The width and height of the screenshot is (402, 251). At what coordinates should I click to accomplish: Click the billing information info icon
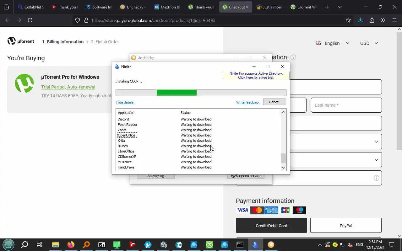click(x=293, y=57)
